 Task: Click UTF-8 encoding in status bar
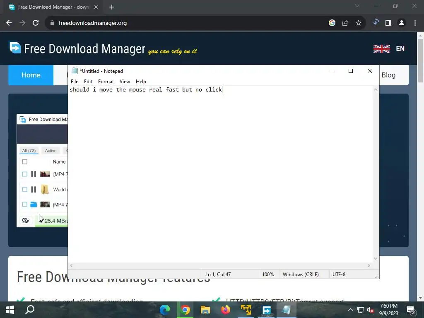[x=339, y=275]
